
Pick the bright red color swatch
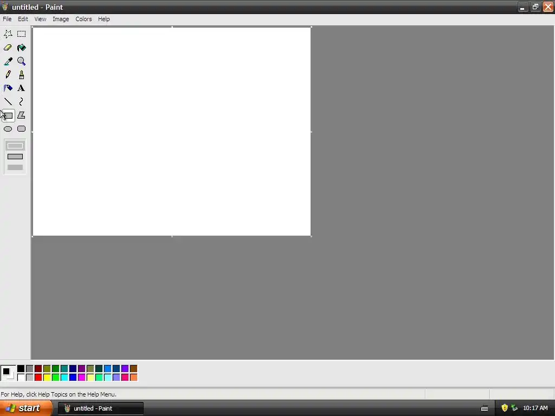(x=38, y=378)
